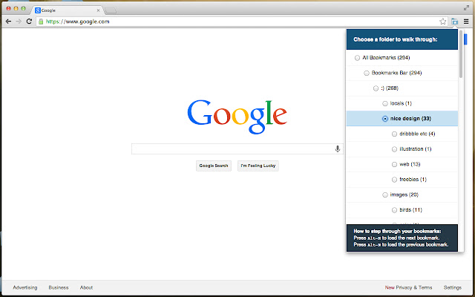The width and height of the screenshot is (475, 297).
Task: Select the birds (11) radio button
Action: 394,210
